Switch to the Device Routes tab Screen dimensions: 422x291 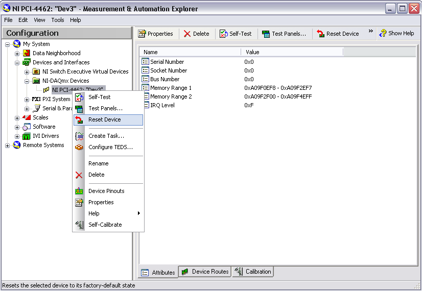coord(205,272)
